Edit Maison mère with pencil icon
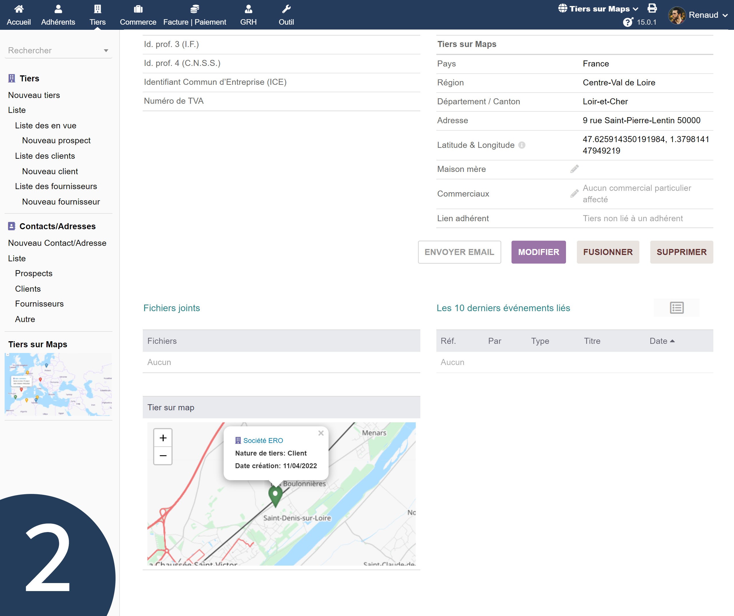The height and width of the screenshot is (616, 734). 574,169
